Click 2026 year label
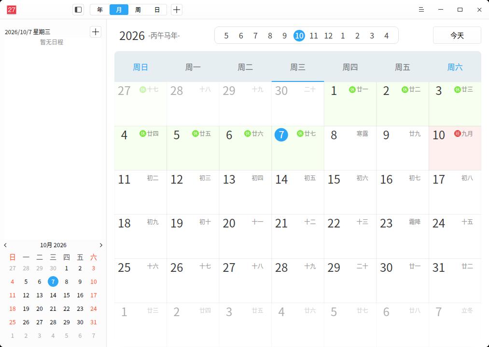Image resolution: width=489 pixels, height=347 pixels. 132,36
